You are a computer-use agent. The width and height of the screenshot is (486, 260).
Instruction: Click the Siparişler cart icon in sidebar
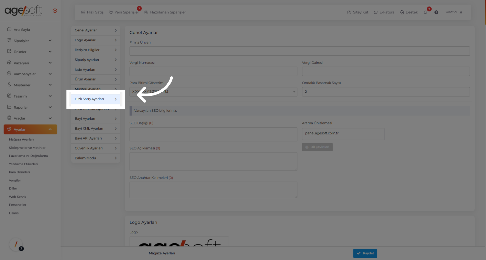[x=9, y=40]
